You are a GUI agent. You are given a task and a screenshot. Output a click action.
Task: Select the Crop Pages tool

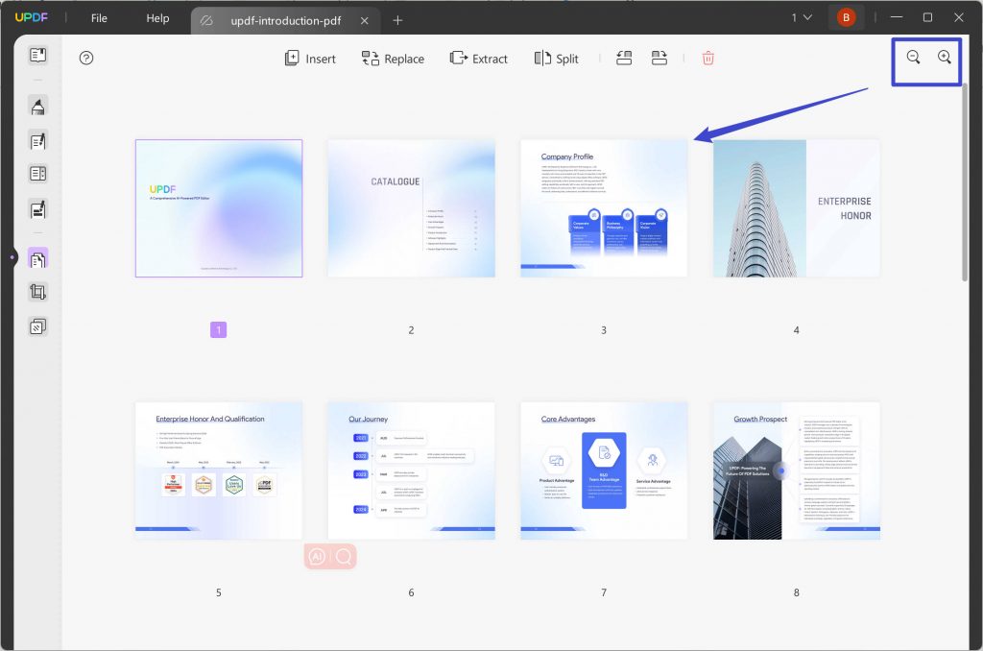pos(38,292)
